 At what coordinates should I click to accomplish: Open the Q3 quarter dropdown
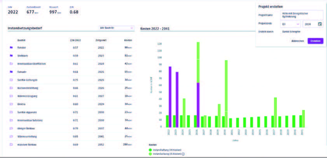click(x=290, y=24)
